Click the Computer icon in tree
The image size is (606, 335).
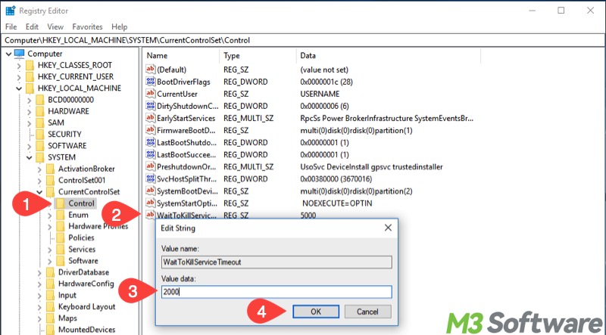pyautogui.click(x=19, y=54)
